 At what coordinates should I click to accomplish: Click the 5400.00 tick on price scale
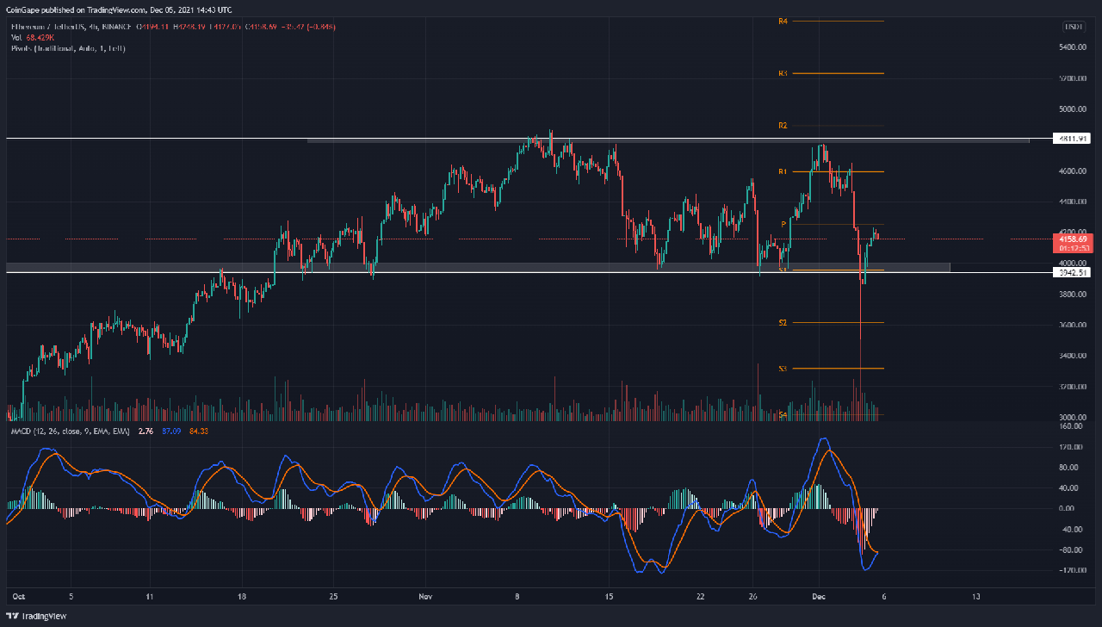point(1072,47)
